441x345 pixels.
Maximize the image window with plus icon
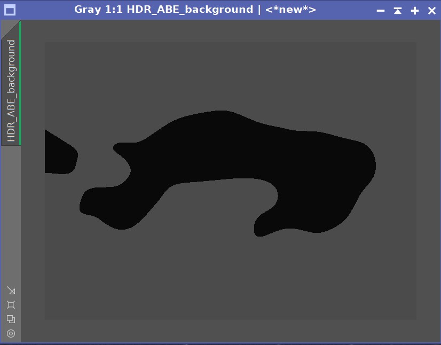point(414,11)
